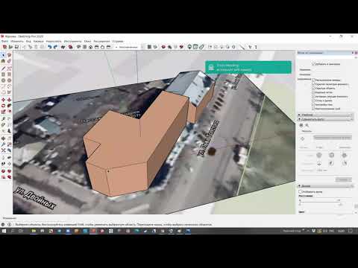
Task: Open the 'Окно' menu
Action: (x=87, y=41)
